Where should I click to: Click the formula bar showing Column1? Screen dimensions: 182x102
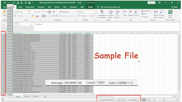pyautogui.click(x=107, y=27)
